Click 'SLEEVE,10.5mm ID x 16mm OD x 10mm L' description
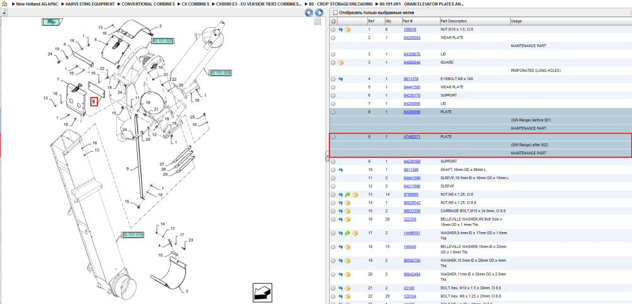The image size is (632, 304). pos(475,178)
